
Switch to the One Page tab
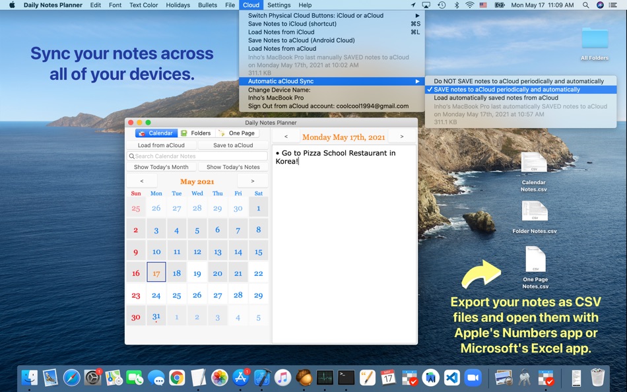pyautogui.click(x=237, y=133)
